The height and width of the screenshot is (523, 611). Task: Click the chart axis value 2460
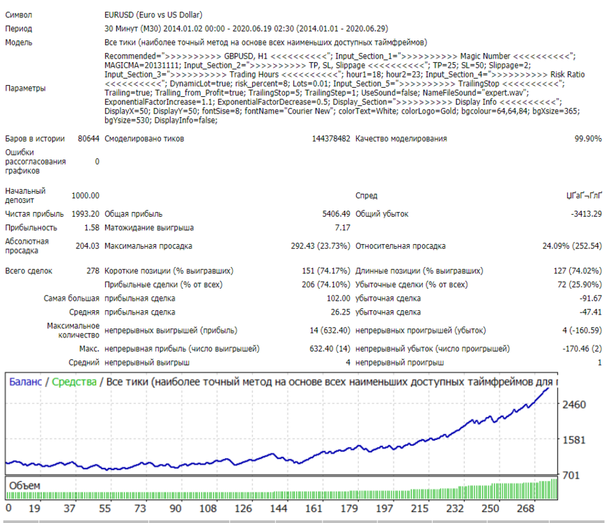pos(574,404)
